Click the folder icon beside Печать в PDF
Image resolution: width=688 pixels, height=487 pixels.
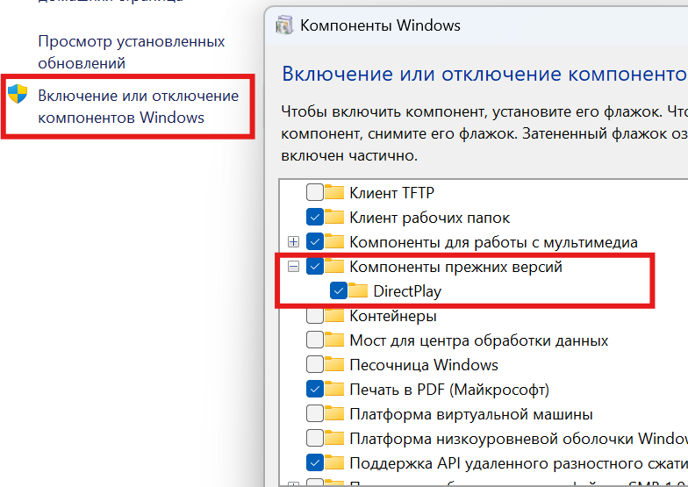coord(334,390)
